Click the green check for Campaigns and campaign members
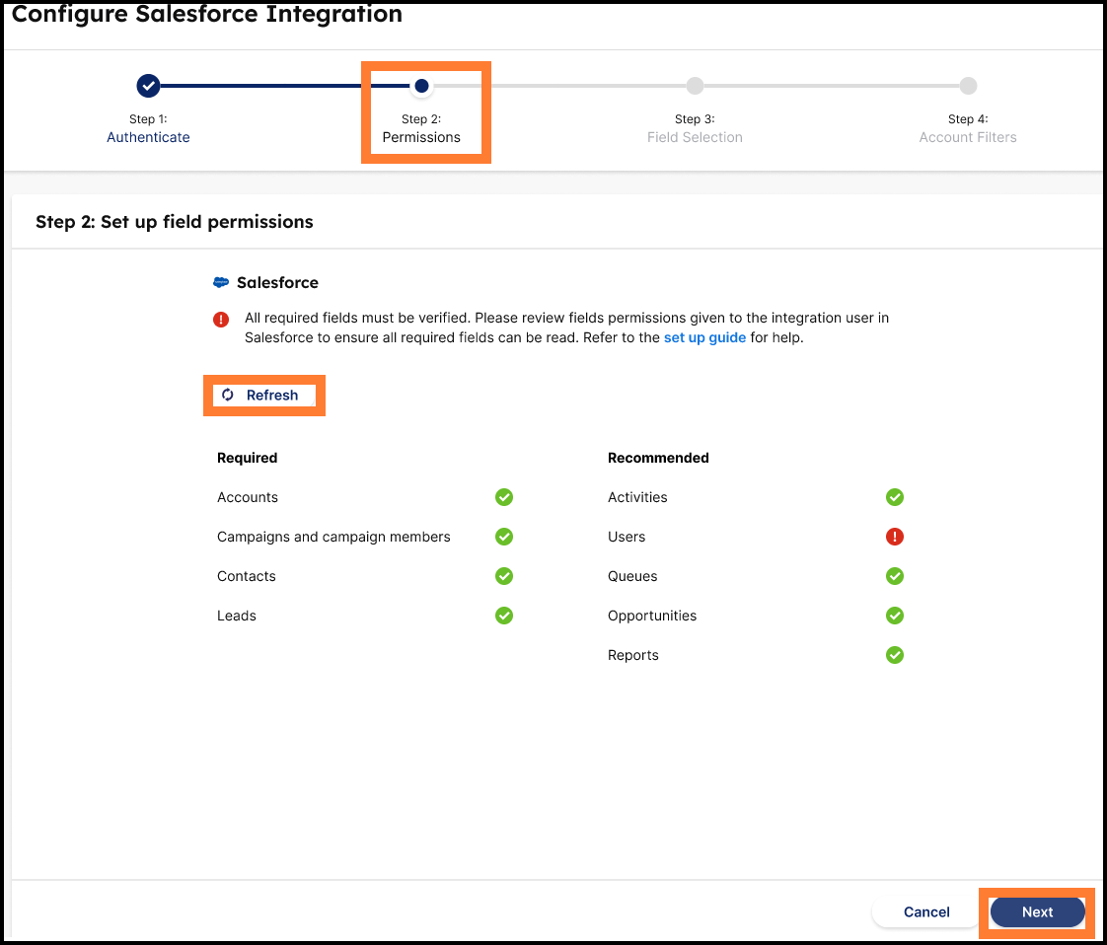This screenshot has width=1107, height=945. 504,537
